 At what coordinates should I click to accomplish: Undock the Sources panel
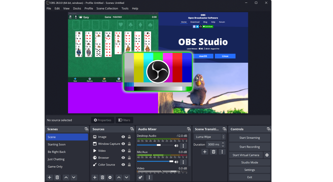pyautogui.click(x=132, y=129)
